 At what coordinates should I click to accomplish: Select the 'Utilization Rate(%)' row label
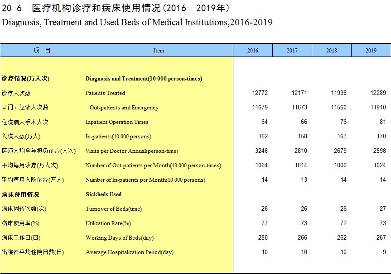click(108, 223)
